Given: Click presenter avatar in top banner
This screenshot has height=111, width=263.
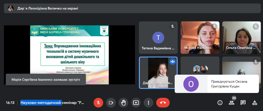Looking at the screenshot, I should point(11,8).
